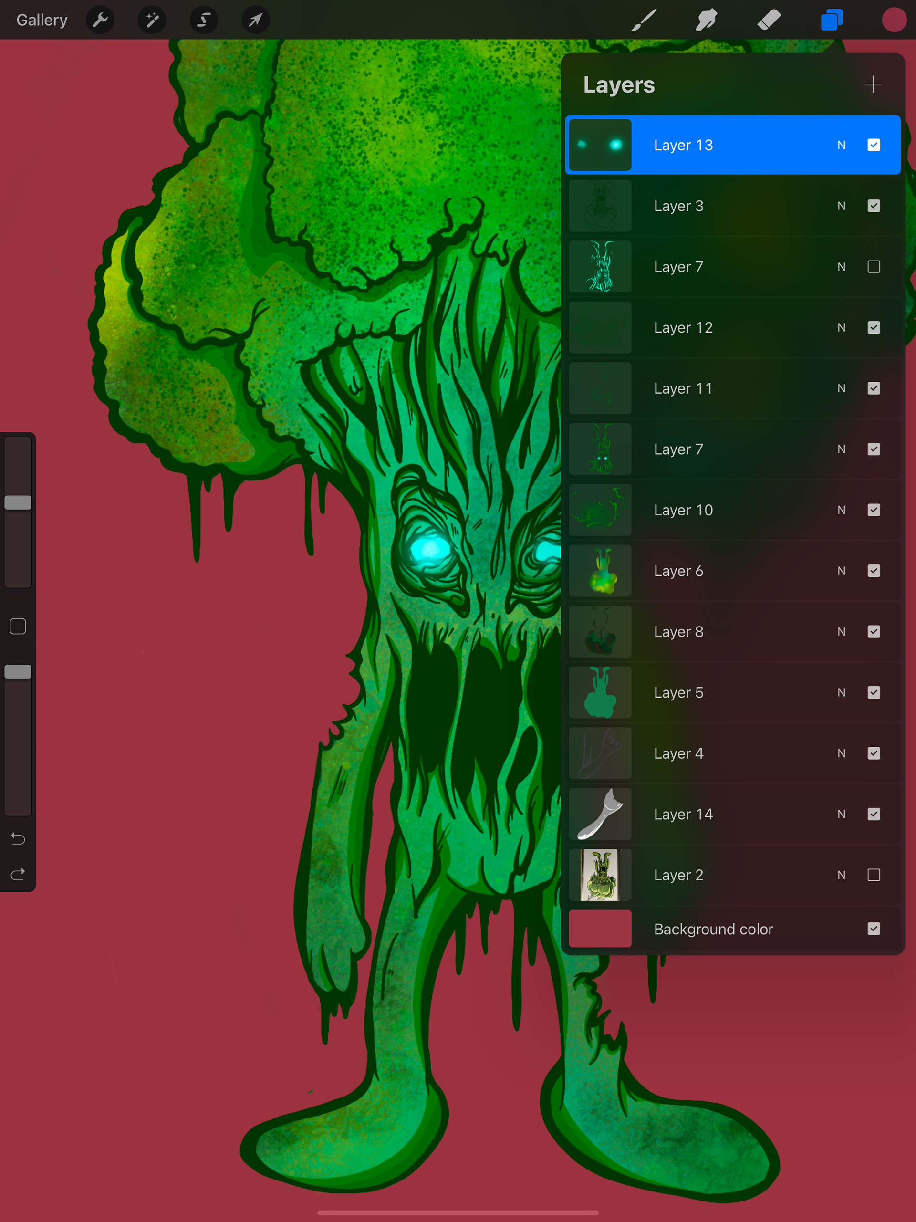
Task: Open the blend mode N on Layer 10
Action: pyautogui.click(x=841, y=510)
